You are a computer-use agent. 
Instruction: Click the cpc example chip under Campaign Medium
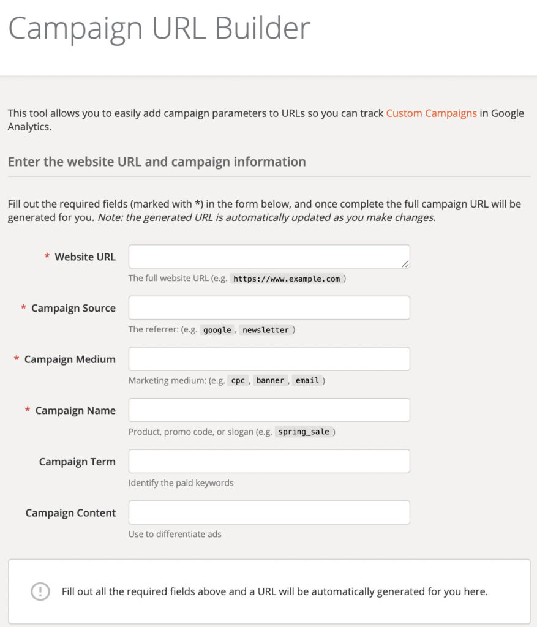pyautogui.click(x=238, y=380)
